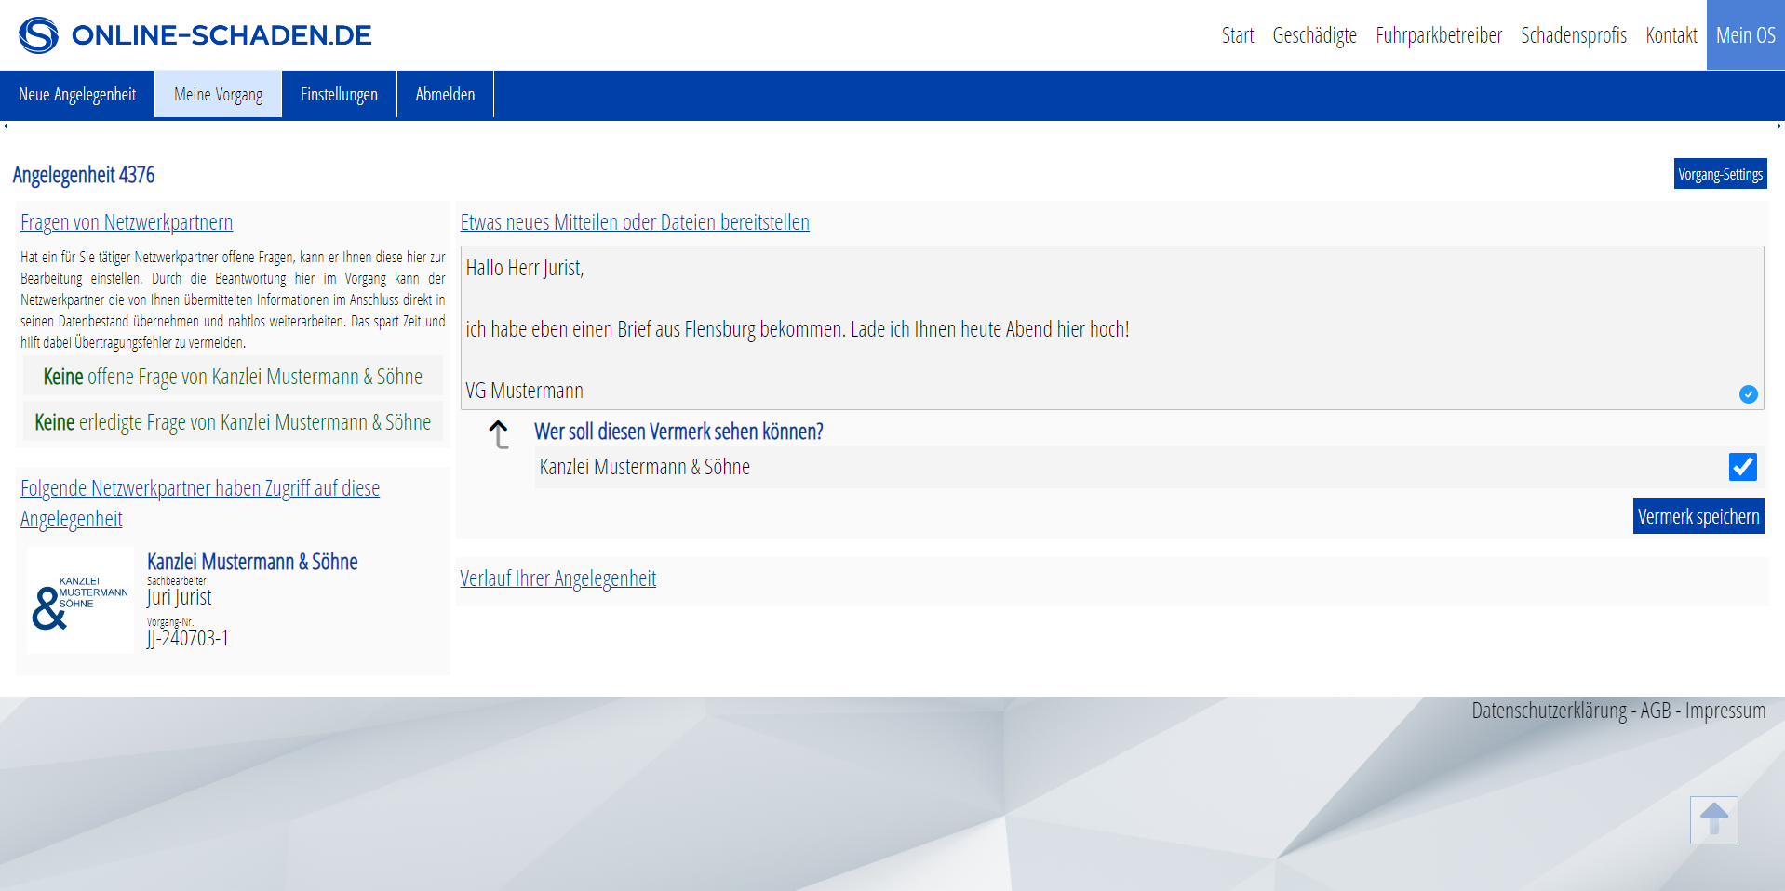The image size is (1785, 891).
Task: Switch to the Einstellungen tab
Action: [x=339, y=95]
